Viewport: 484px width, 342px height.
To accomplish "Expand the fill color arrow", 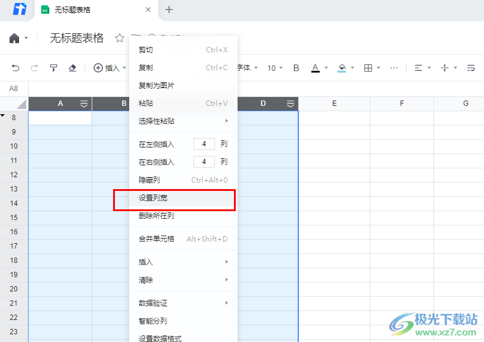I will coord(352,68).
